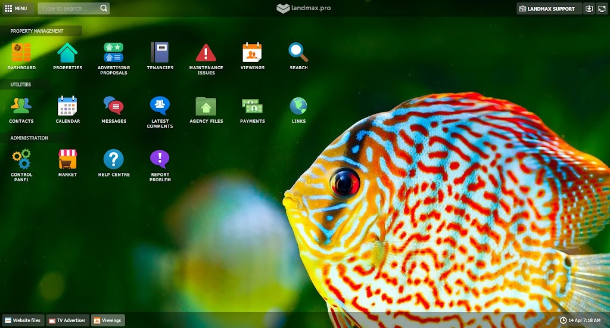Click the Utilities section header
The height and width of the screenshot is (328, 610).
(x=21, y=84)
